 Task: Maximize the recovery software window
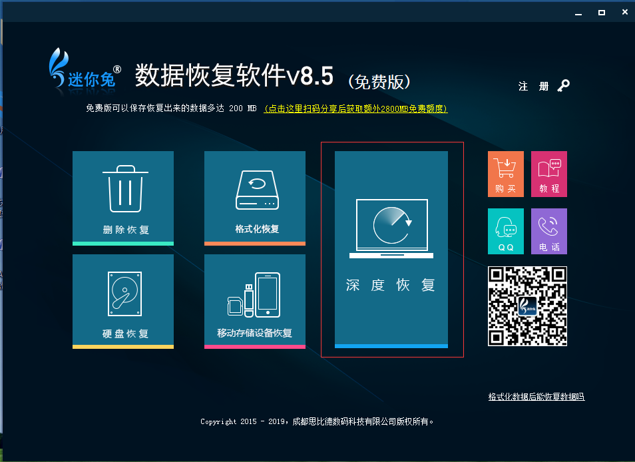[x=602, y=13]
